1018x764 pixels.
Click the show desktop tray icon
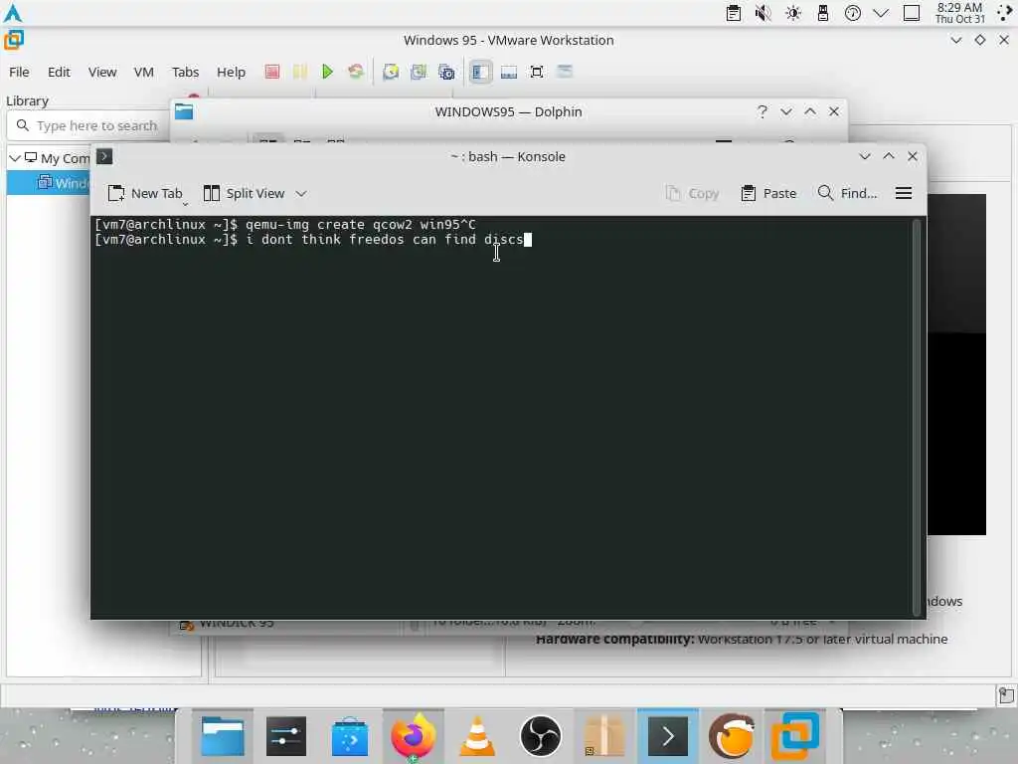point(912,13)
